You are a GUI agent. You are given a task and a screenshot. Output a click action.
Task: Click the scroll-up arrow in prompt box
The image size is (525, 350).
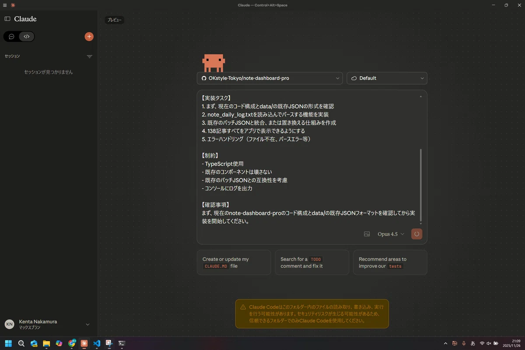point(421,96)
